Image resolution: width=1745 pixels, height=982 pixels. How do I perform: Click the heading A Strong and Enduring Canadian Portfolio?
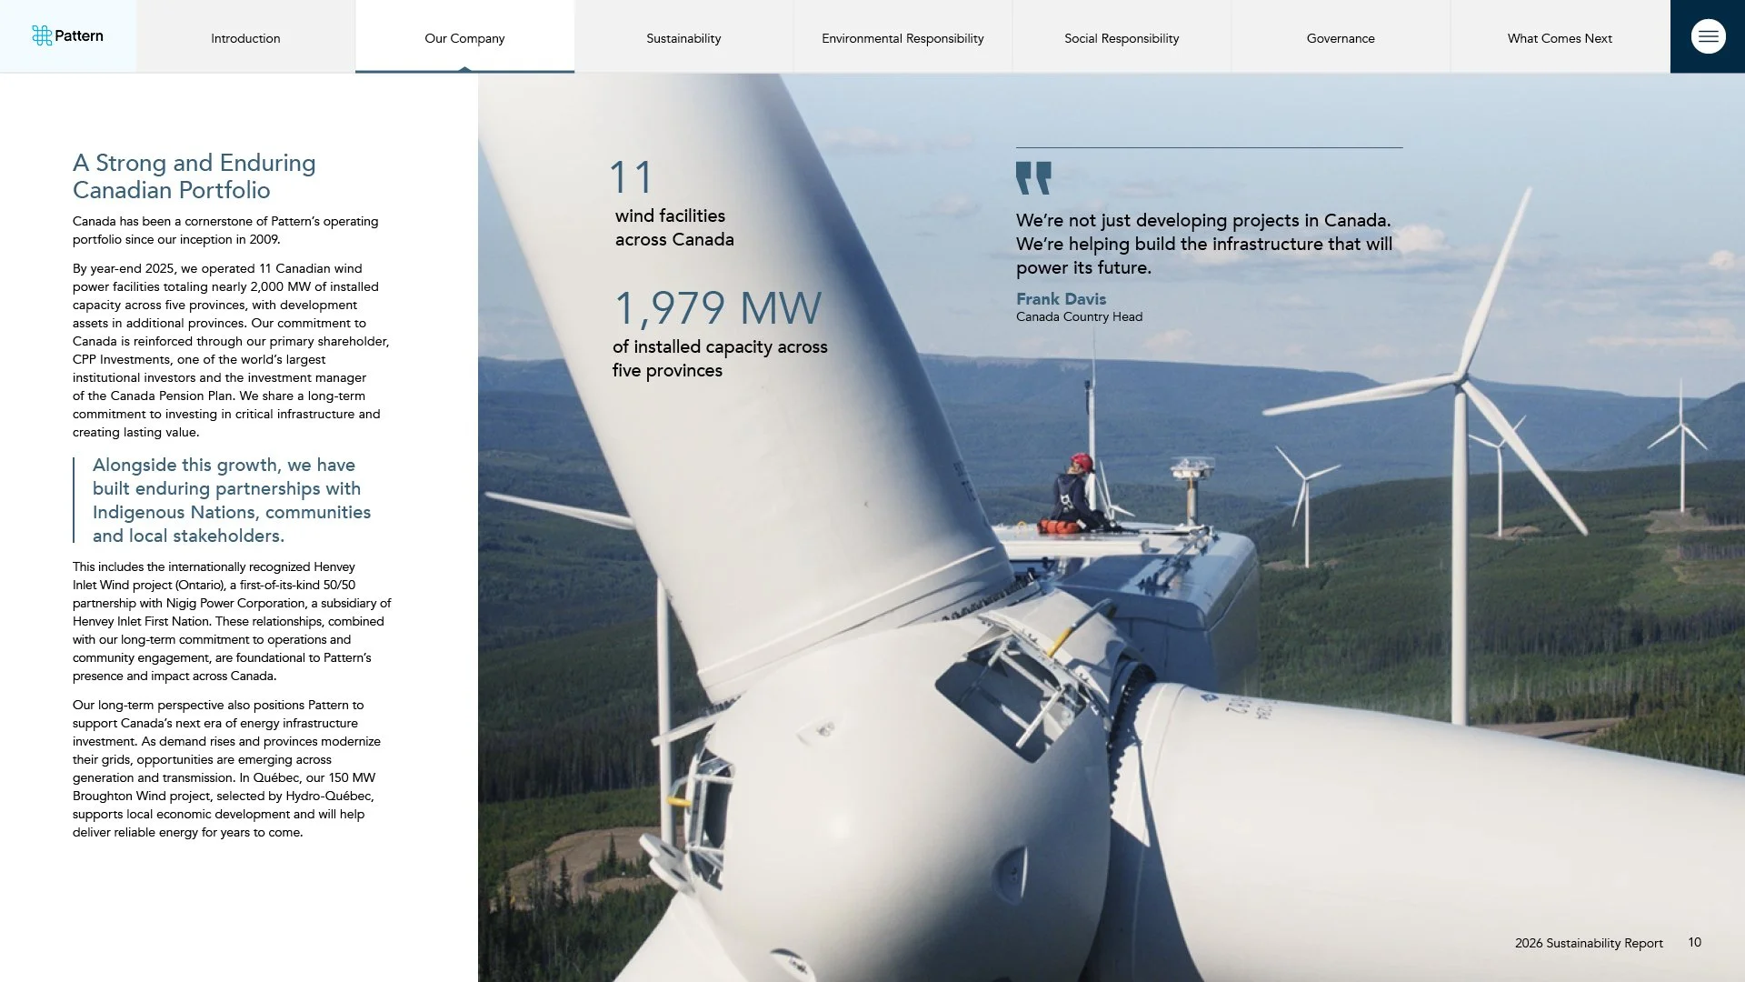coord(194,176)
